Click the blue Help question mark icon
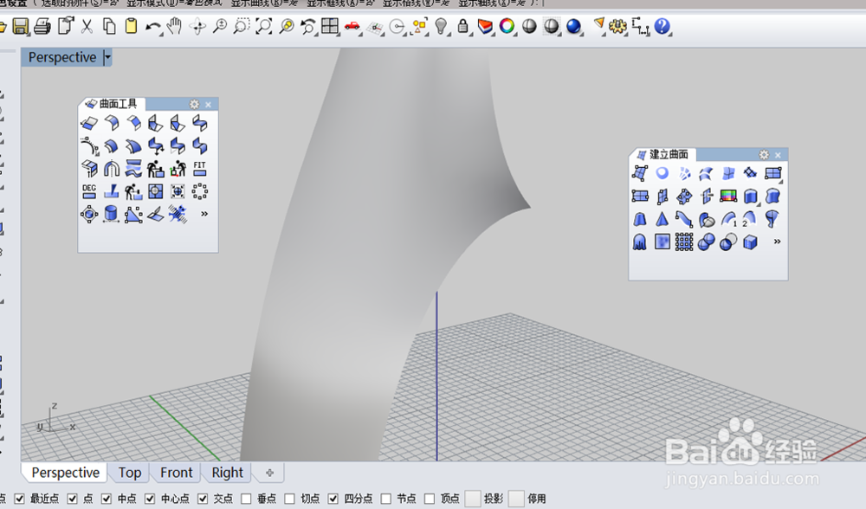Image resolution: width=866 pixels, height=509 pixels. [662, 26]
